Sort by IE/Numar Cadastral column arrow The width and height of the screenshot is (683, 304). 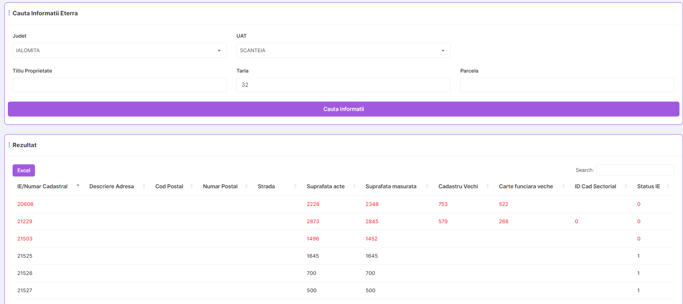tap(78, 186)
